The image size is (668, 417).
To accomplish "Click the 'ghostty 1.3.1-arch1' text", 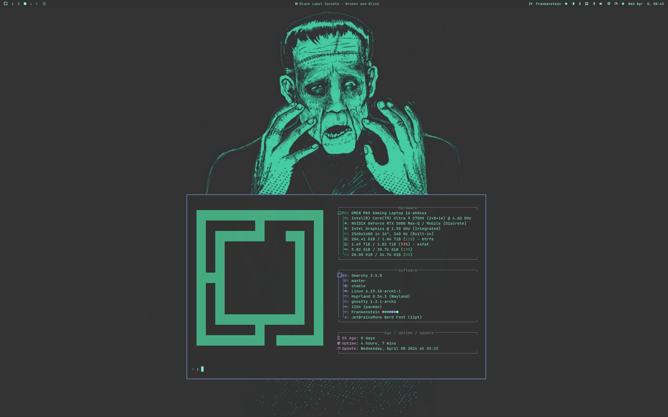I will pyautogui.click(x=374, y=302).
